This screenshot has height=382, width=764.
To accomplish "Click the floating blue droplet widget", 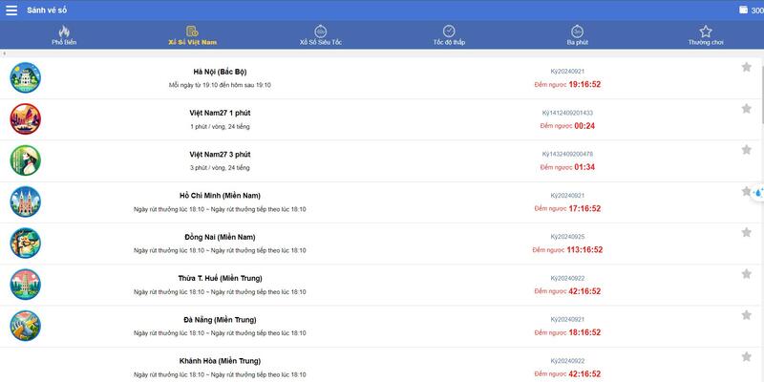I will click(x=756, y=192).
